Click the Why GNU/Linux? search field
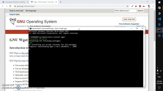Image resolution: width=163 pixels, height=91 pixels. click(126, 11)
